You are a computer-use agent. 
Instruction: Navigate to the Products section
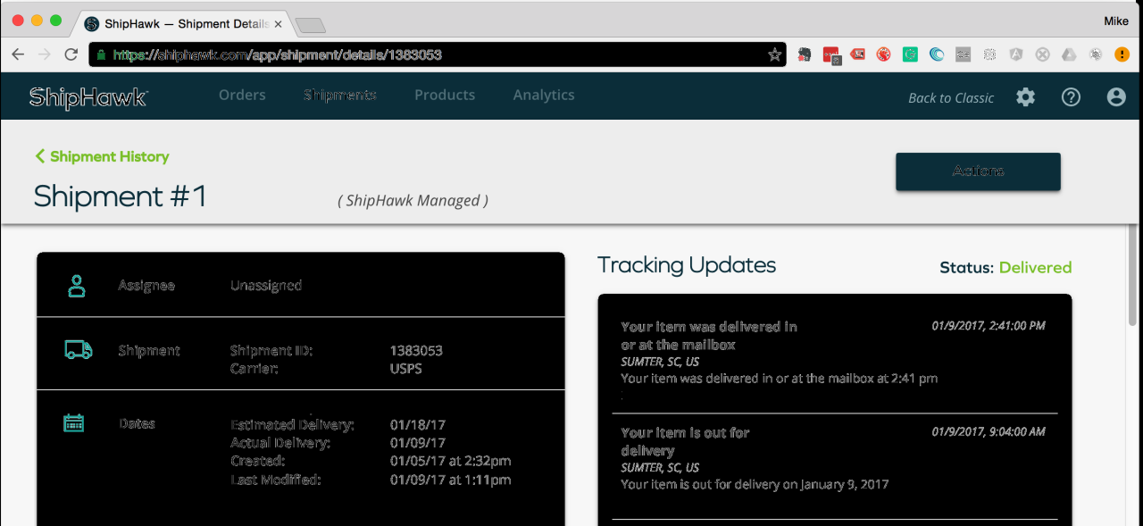[445, 95]
